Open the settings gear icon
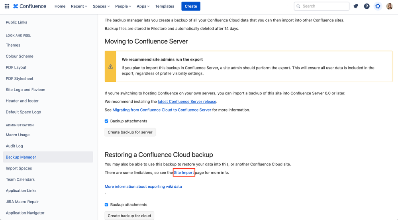 tap(378, 6)
